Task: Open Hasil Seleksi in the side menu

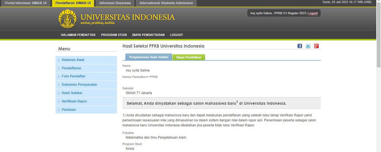Action: [86, 93]
